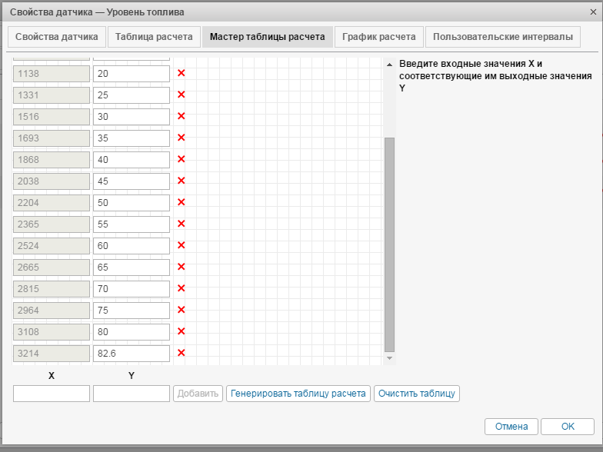Remove the row with Y value 70
Viewport: 603px width, 452px height.
[x=182, y=288]
